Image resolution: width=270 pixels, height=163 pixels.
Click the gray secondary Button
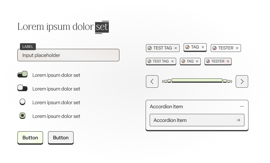[x=61, y=138]
